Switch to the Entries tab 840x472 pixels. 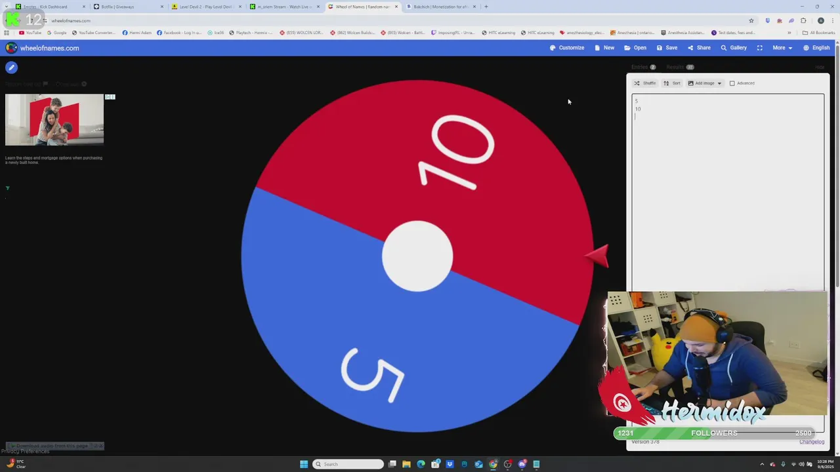[643, 67]
